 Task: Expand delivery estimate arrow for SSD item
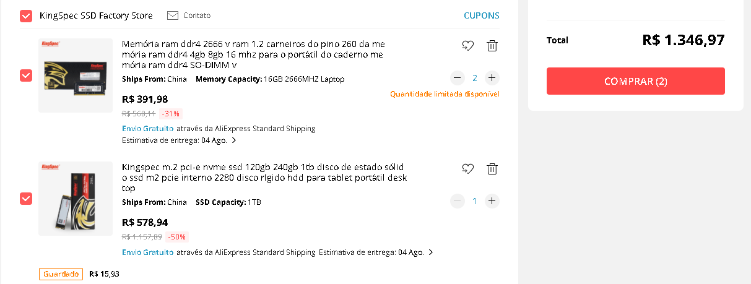click(431, 252)
